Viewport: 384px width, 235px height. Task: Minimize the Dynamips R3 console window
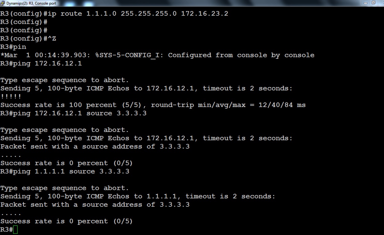coord(365,3)
